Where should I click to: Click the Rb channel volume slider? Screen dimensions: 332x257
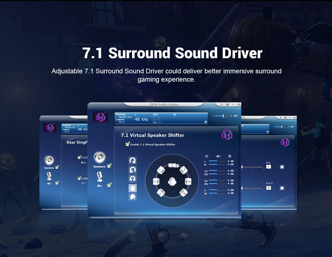tap(217, 184)
